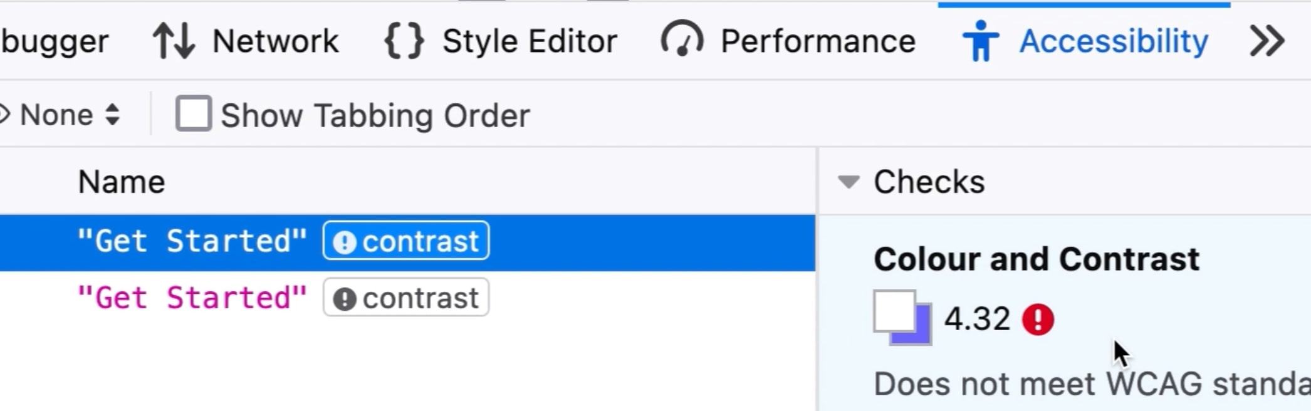Click the red error icon beside 4.32
This screenshot has width=1311, height=411.
1037,320
